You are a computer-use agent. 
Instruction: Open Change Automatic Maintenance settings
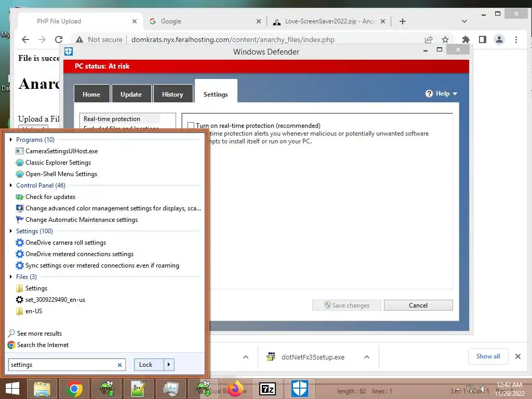point(82,220)
